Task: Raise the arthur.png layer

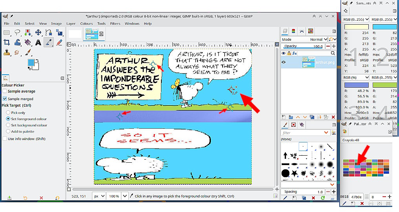Action: pyautogui.click(x=298, y=117)
